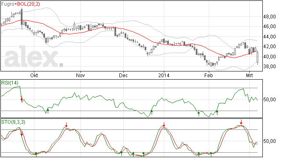Click the 40,00 price axis value
The image size is (282, 158).
(269, 57)
